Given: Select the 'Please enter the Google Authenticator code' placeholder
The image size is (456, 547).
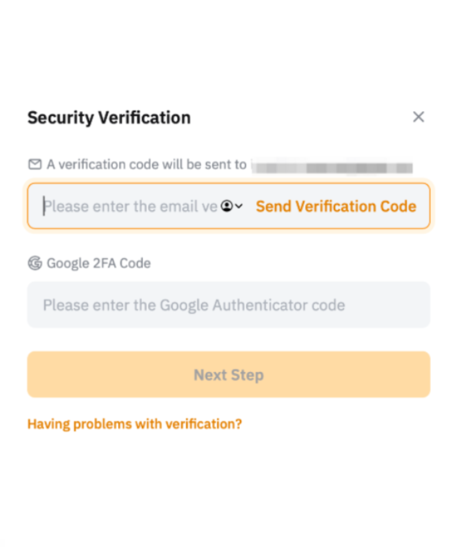Looking at the screenshot, I should pos(194,305).
